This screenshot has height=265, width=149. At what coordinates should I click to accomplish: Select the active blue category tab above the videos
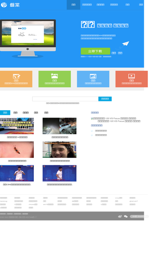(5, 112)
